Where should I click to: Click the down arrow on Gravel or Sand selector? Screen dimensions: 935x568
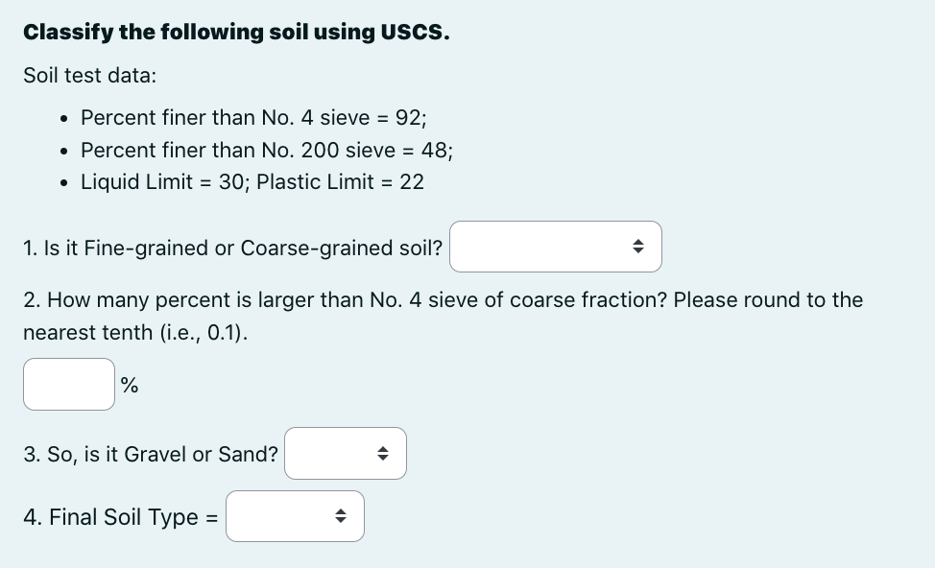tap(383, 458)
